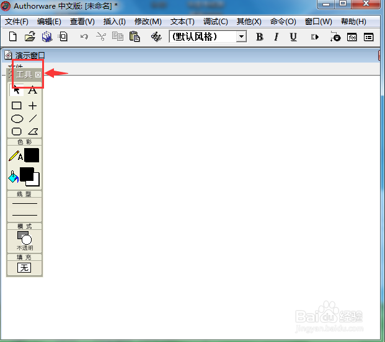Open the 编辑(E) menu
This screenshot has height=342, width=385.
pyautogui.click(x=49, y=22)
